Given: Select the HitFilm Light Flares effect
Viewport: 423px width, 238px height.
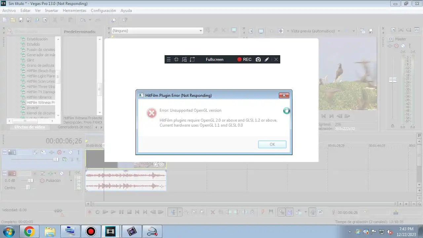Looking at the screenshot, I should tap(41, 76).
